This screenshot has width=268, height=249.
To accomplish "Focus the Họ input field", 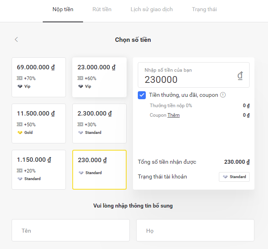I will (x=195, y=230).
